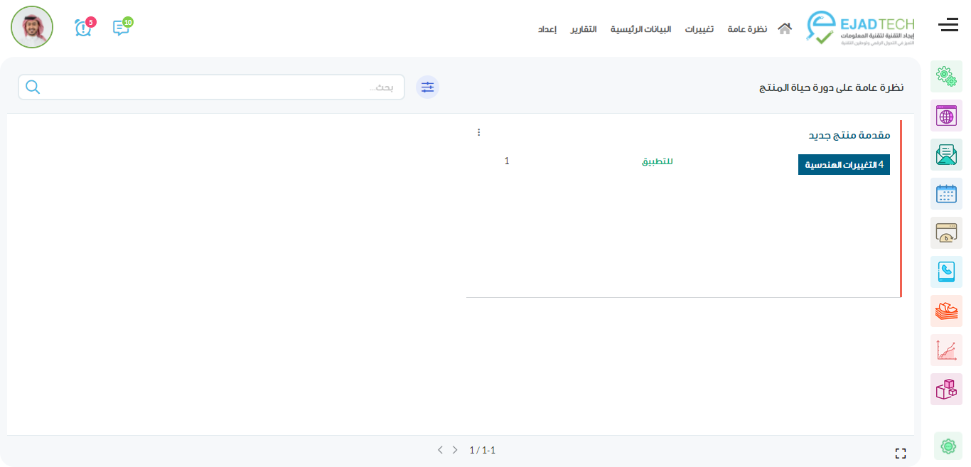Image resolution: width=971 pixels, height=467 pixels.
Task: Click the التغييرات الهندسية button
Action: point(844,164)
